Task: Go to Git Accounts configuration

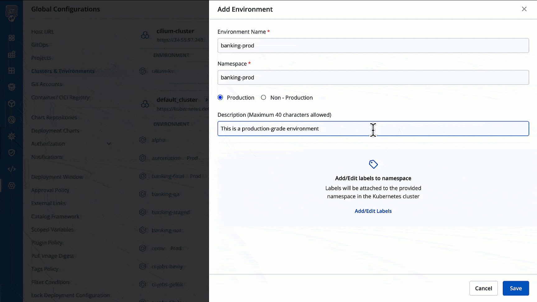Action: [47, 84]
